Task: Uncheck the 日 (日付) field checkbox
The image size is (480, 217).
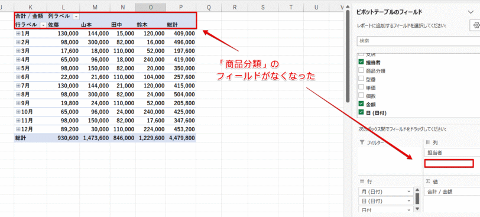Action: [361, 112]
